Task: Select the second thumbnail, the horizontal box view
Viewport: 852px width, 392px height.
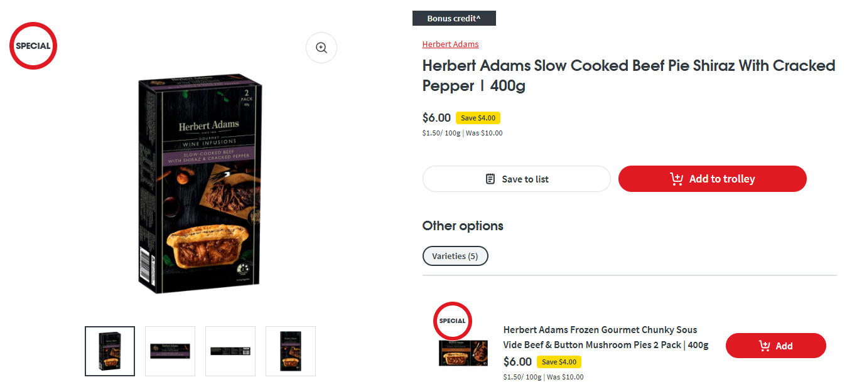Action: click(170, 351)
